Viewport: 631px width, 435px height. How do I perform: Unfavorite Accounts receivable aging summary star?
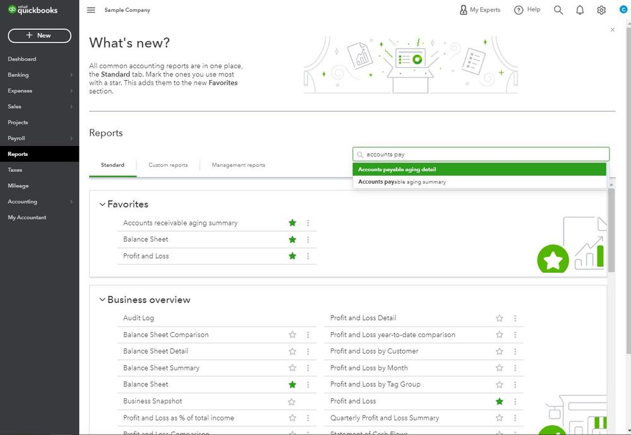[x=292, y=223]
